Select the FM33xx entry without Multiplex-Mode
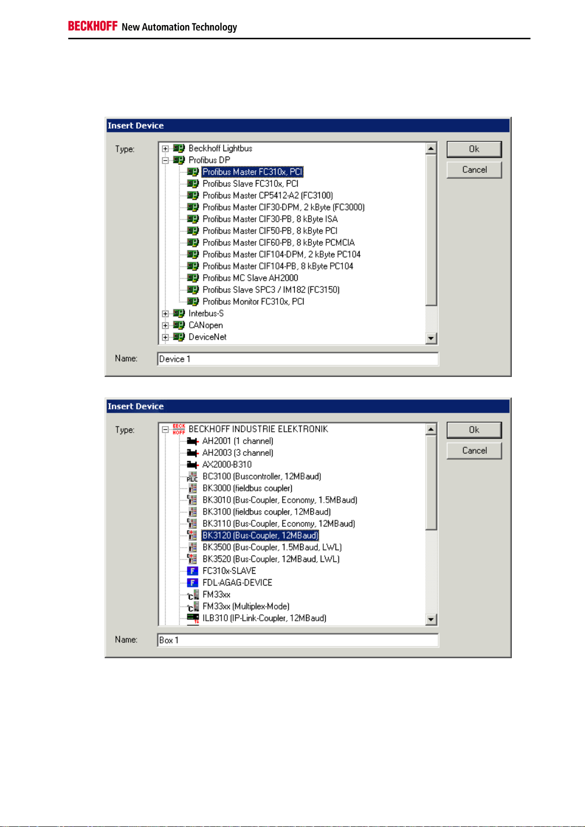 pyautogui.click(x=217, y=594)
